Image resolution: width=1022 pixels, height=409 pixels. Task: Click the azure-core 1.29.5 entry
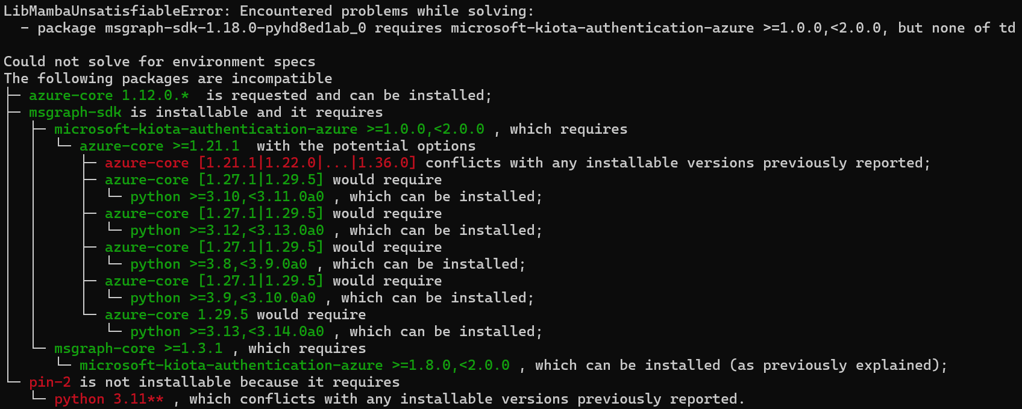coord(177,315)
